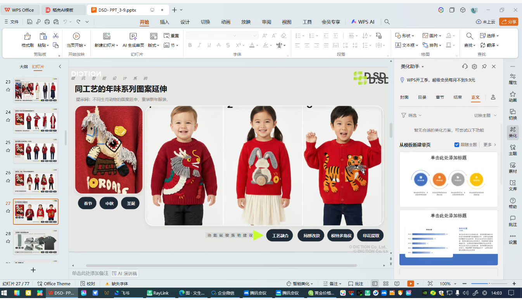Viewport: 522px width, 300px height.
Task: Open 美化助手 panel settings gear
Action: (x=474, y=67)
